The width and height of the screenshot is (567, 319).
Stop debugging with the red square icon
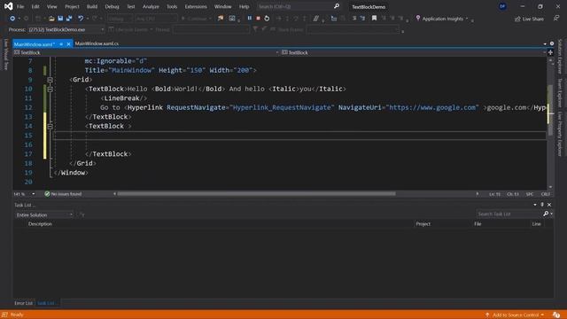(258, 18)
